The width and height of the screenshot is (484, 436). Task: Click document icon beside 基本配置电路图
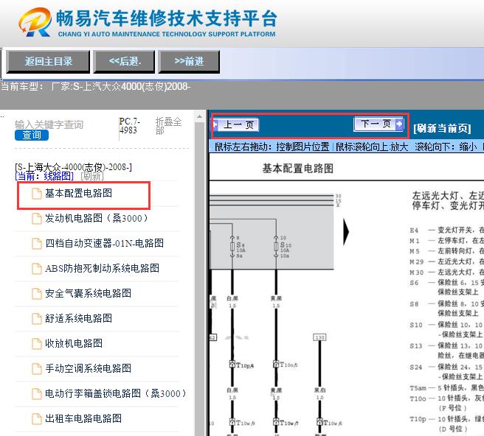(37, 194)
